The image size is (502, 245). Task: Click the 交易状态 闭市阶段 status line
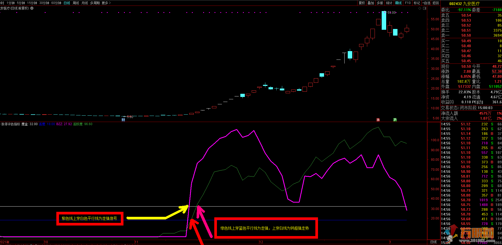point(466,108)
